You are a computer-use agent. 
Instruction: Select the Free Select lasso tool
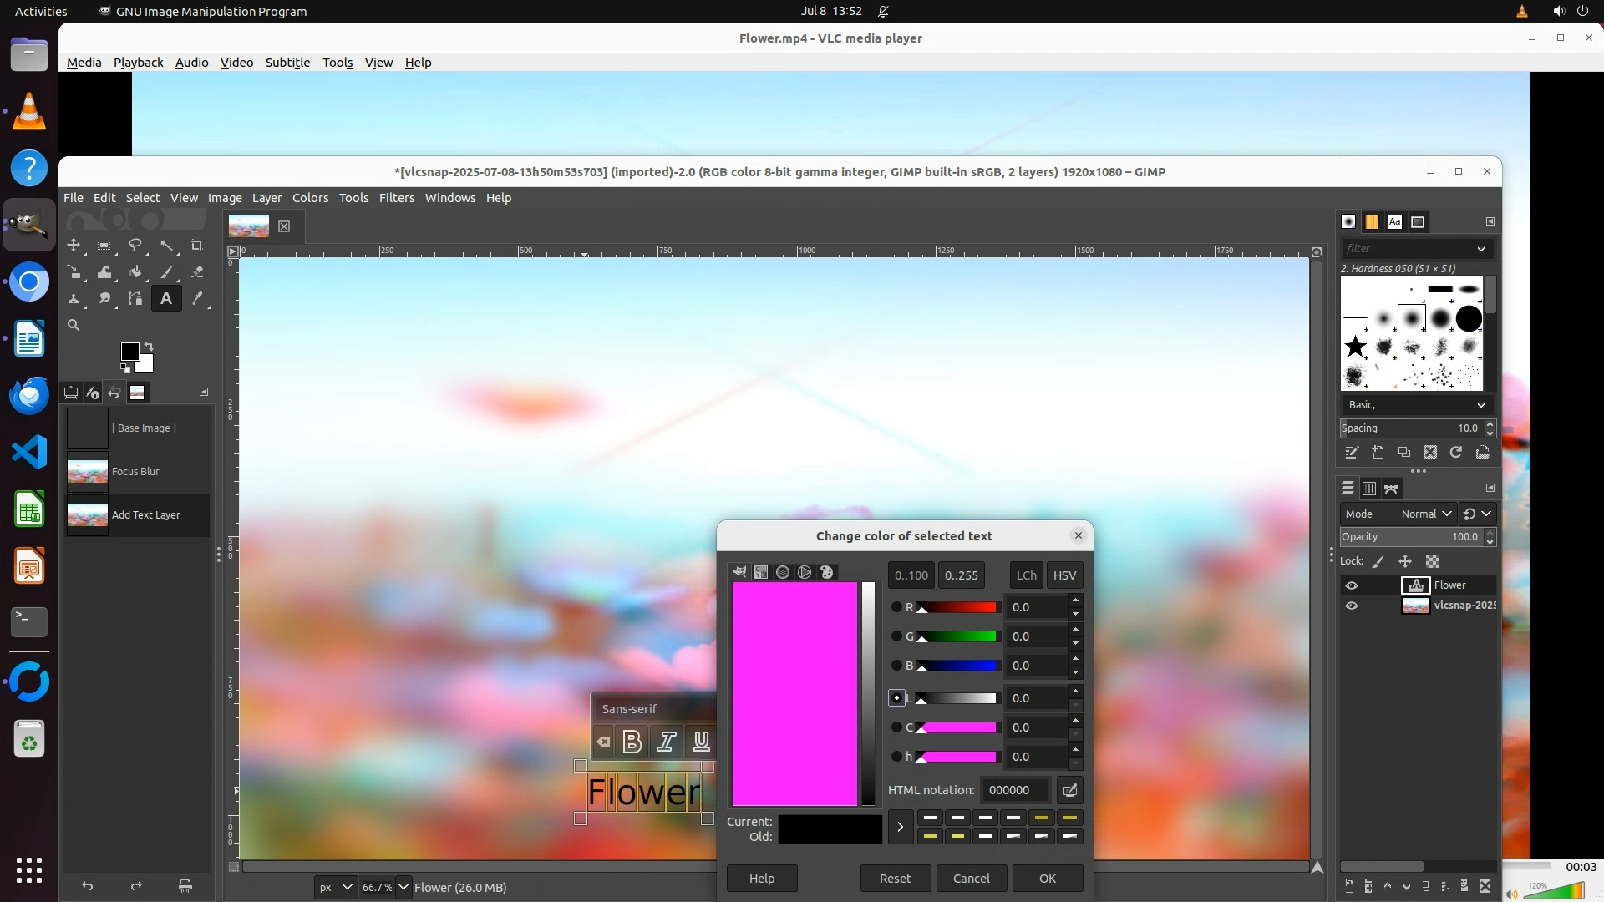(135, 246)
